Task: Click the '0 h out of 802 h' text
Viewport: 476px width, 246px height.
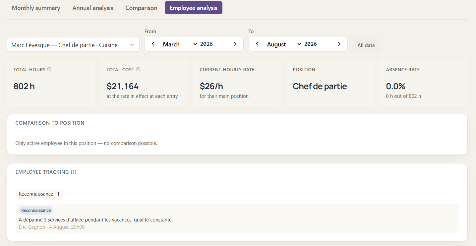Action: point(404,96)
